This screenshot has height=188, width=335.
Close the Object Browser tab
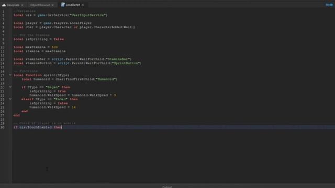52,5
